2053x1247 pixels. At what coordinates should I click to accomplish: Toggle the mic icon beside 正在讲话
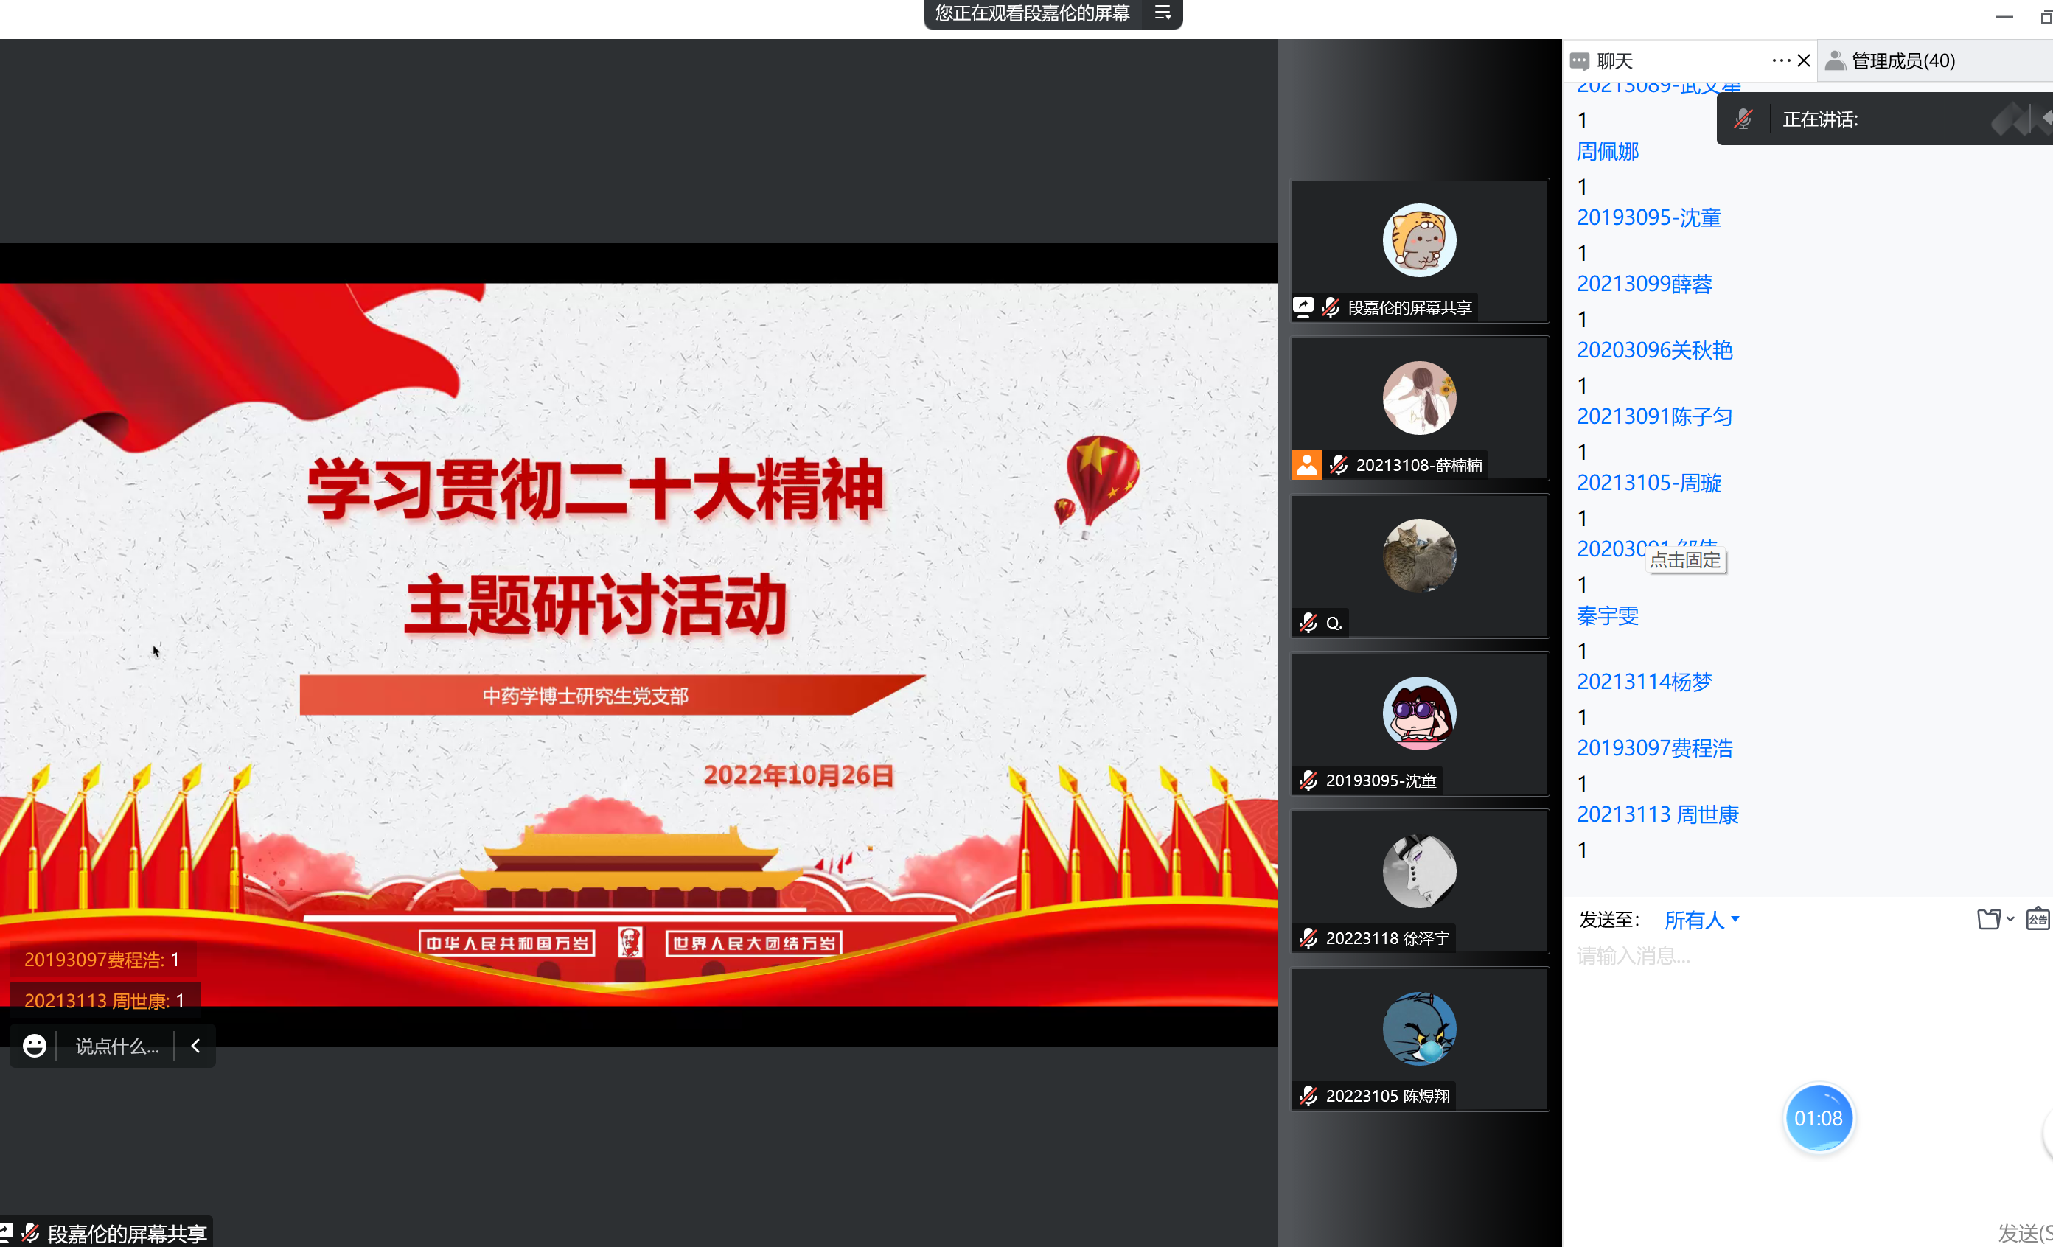pos(1743,119)
